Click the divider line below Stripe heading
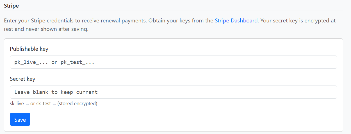351x134 pixels. (173, 10)
